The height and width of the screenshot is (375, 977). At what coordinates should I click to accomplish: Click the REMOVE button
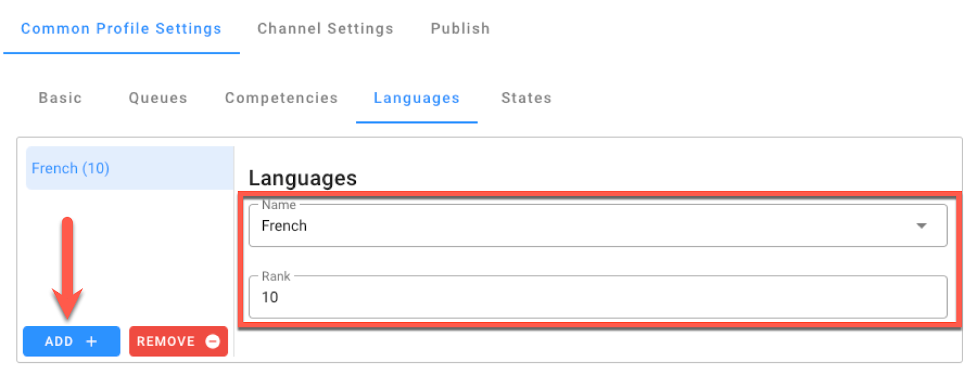178,341
